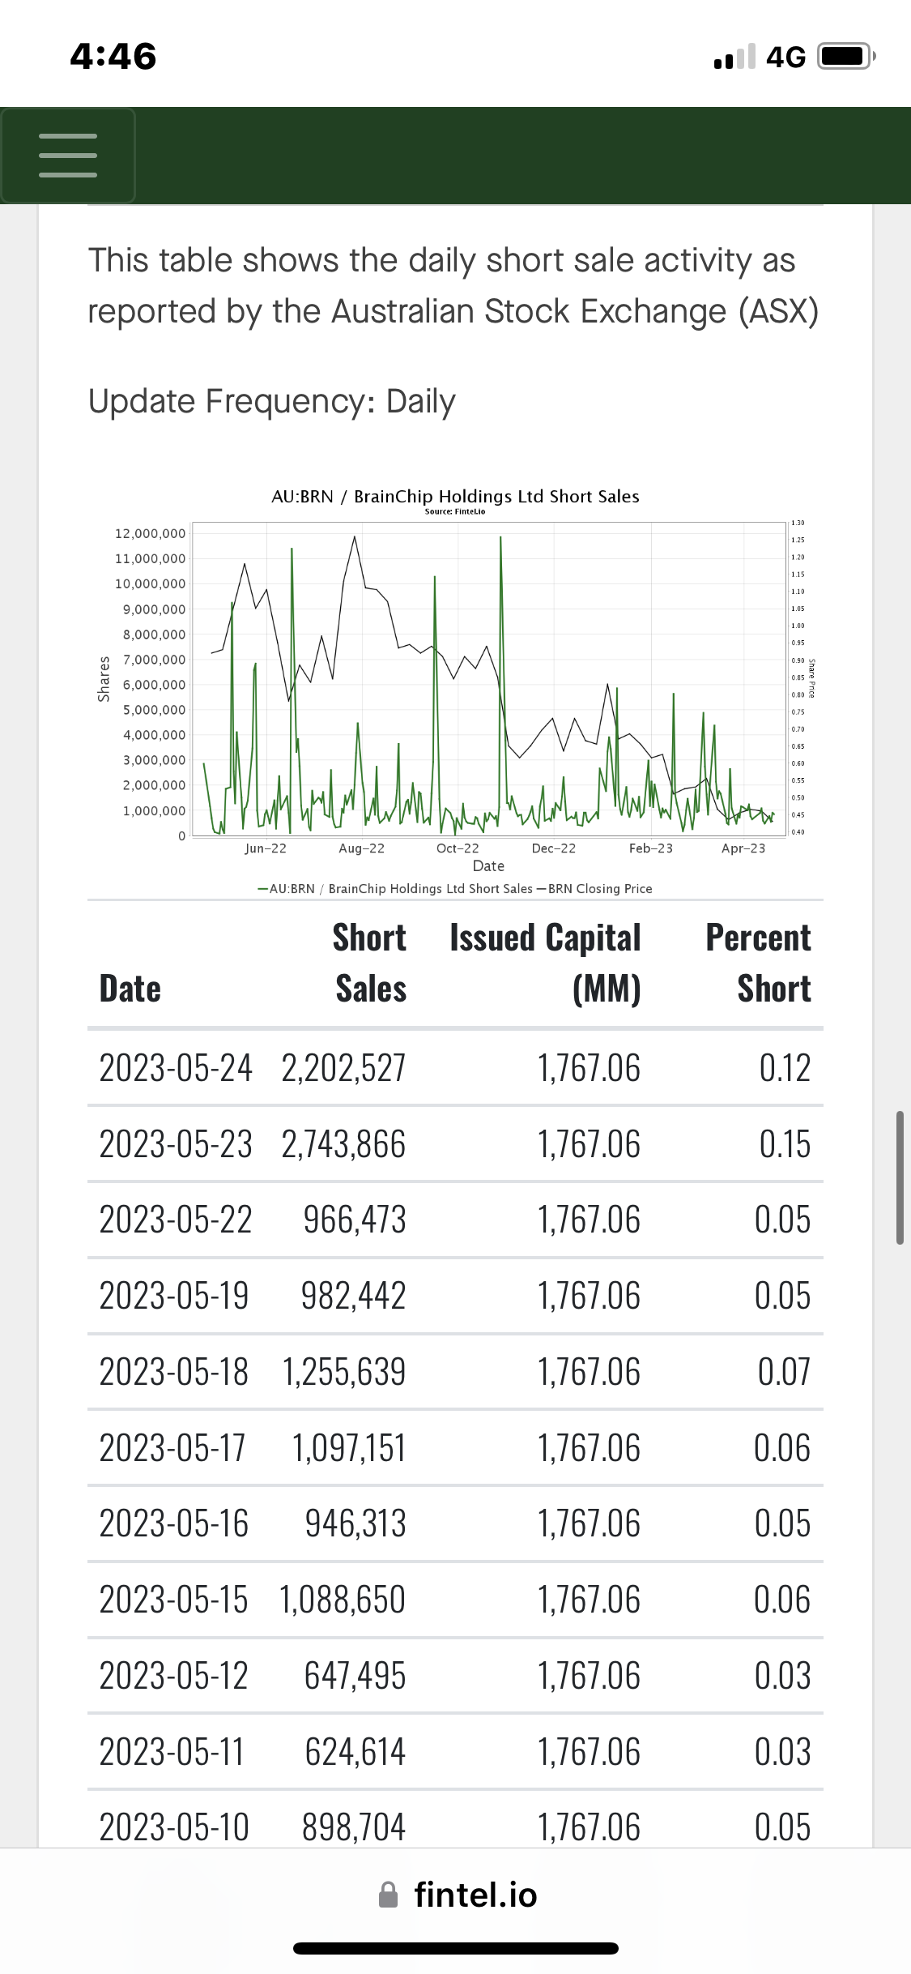Tap percent short 0.07 value
911x1974 pixels.
(784, 1371)
